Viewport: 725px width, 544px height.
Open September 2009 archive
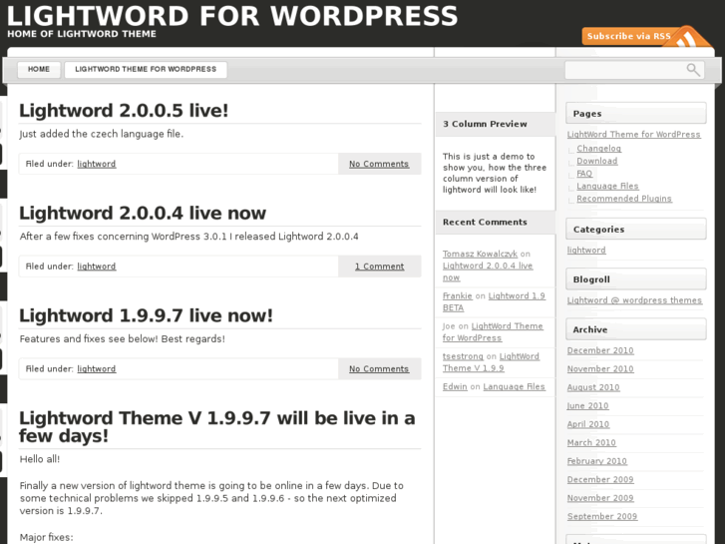click(602, 516)
